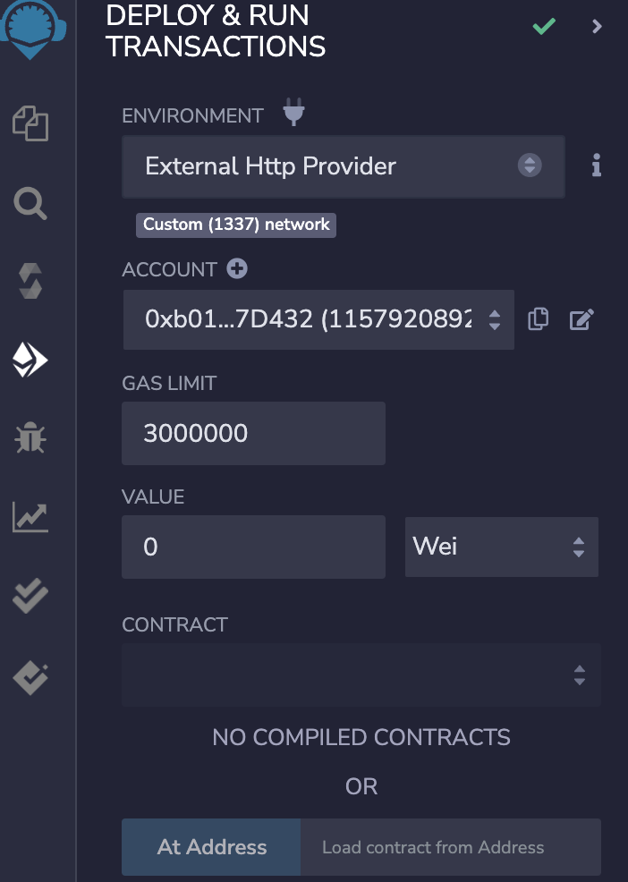This screenshot has width=628, height=882.
Task: Collapse the panel using the right chevron
Action: pyautogui.click(x=598, y=27)
